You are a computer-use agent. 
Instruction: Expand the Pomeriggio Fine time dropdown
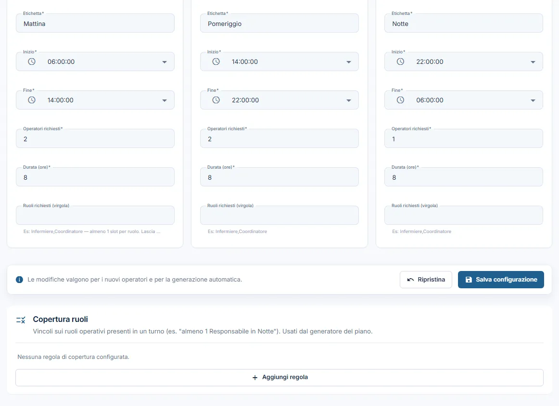349,100
